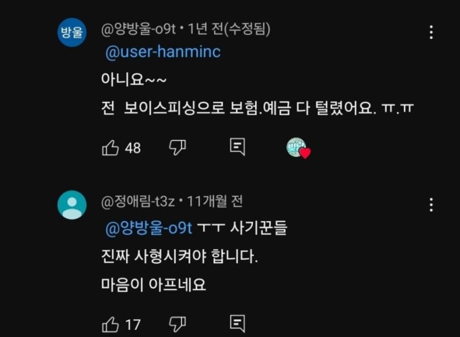Open 정애림-t3z default profile avatar
Viewport: 460px width, 337px height.
72,205
